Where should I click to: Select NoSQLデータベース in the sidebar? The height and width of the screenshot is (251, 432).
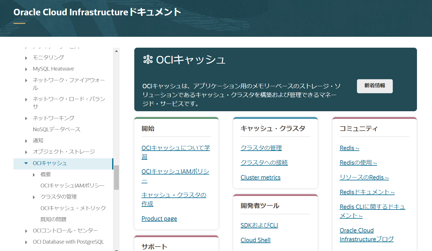[57, 129]
